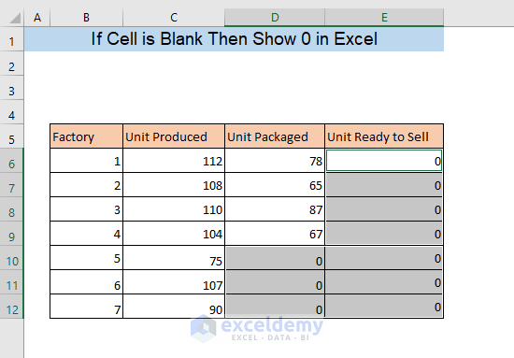Click the 'Unit Produced' header cell
Image resolution: width=514 pixels, height=358 pixels.
174,136
